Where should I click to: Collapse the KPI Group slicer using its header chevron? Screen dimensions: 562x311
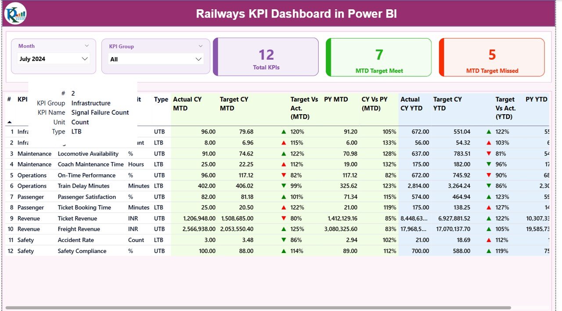point(201,46)
